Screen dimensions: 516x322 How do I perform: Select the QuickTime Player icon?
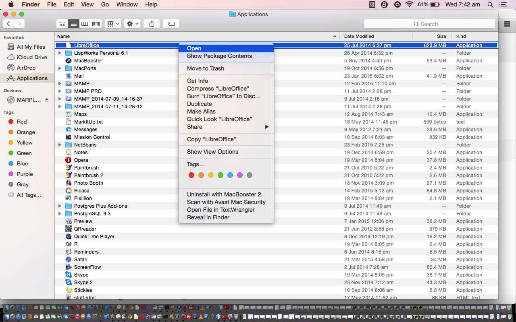tap(69, 236)
